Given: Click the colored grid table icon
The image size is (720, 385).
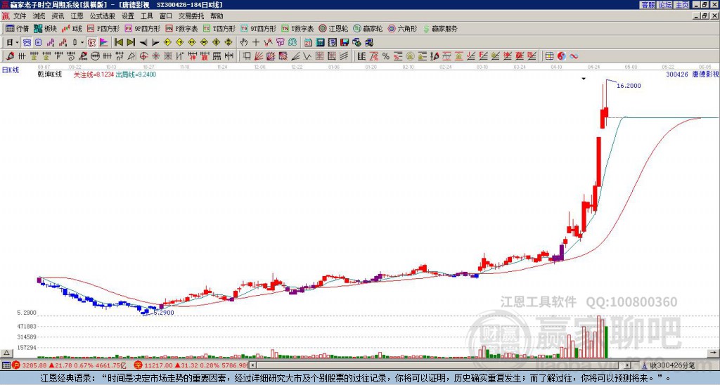Looking at the screenshot, I should point(549,56).
